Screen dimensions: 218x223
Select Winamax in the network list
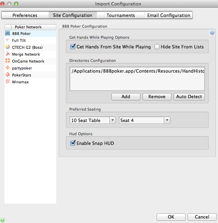point(30,82)
